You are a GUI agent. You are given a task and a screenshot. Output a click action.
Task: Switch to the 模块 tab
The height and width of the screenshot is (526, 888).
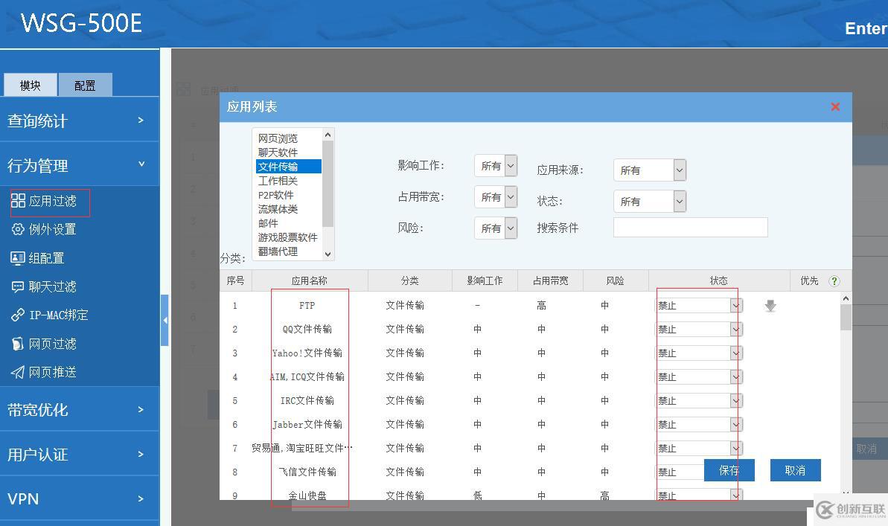[x=31, y=85]
